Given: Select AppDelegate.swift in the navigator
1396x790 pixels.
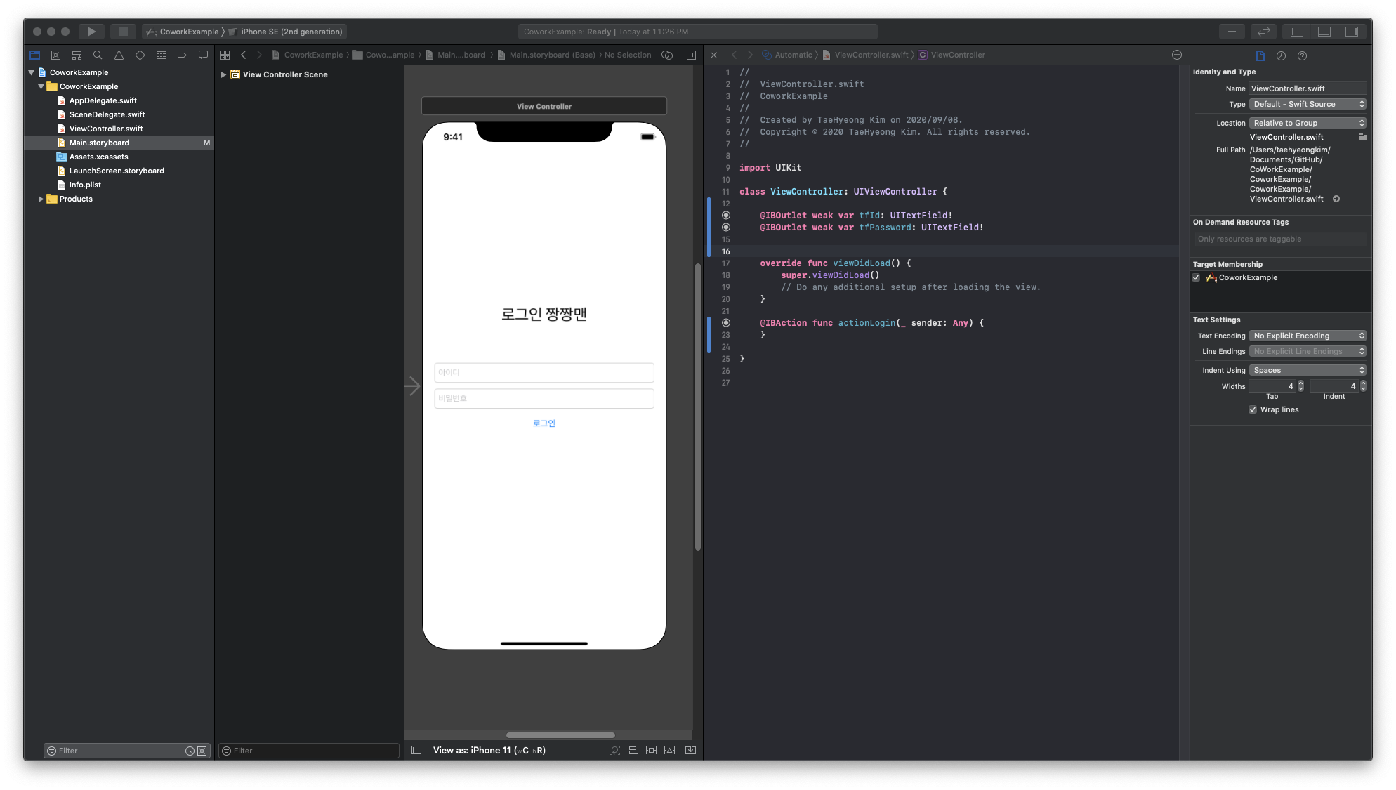Looking at the screenshot, I should (x=103, y=100).
